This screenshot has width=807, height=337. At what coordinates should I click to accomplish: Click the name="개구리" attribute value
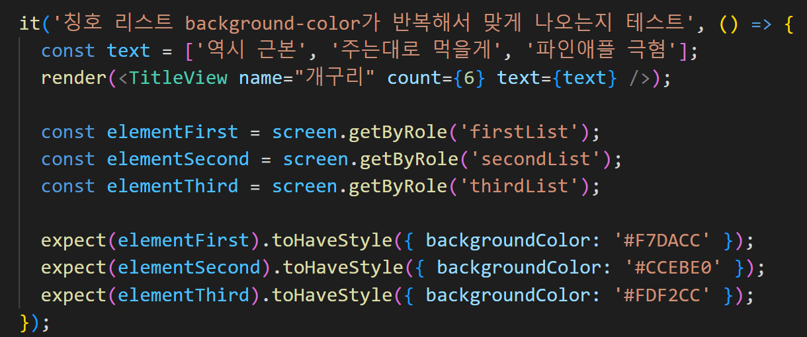click(335, 78)
